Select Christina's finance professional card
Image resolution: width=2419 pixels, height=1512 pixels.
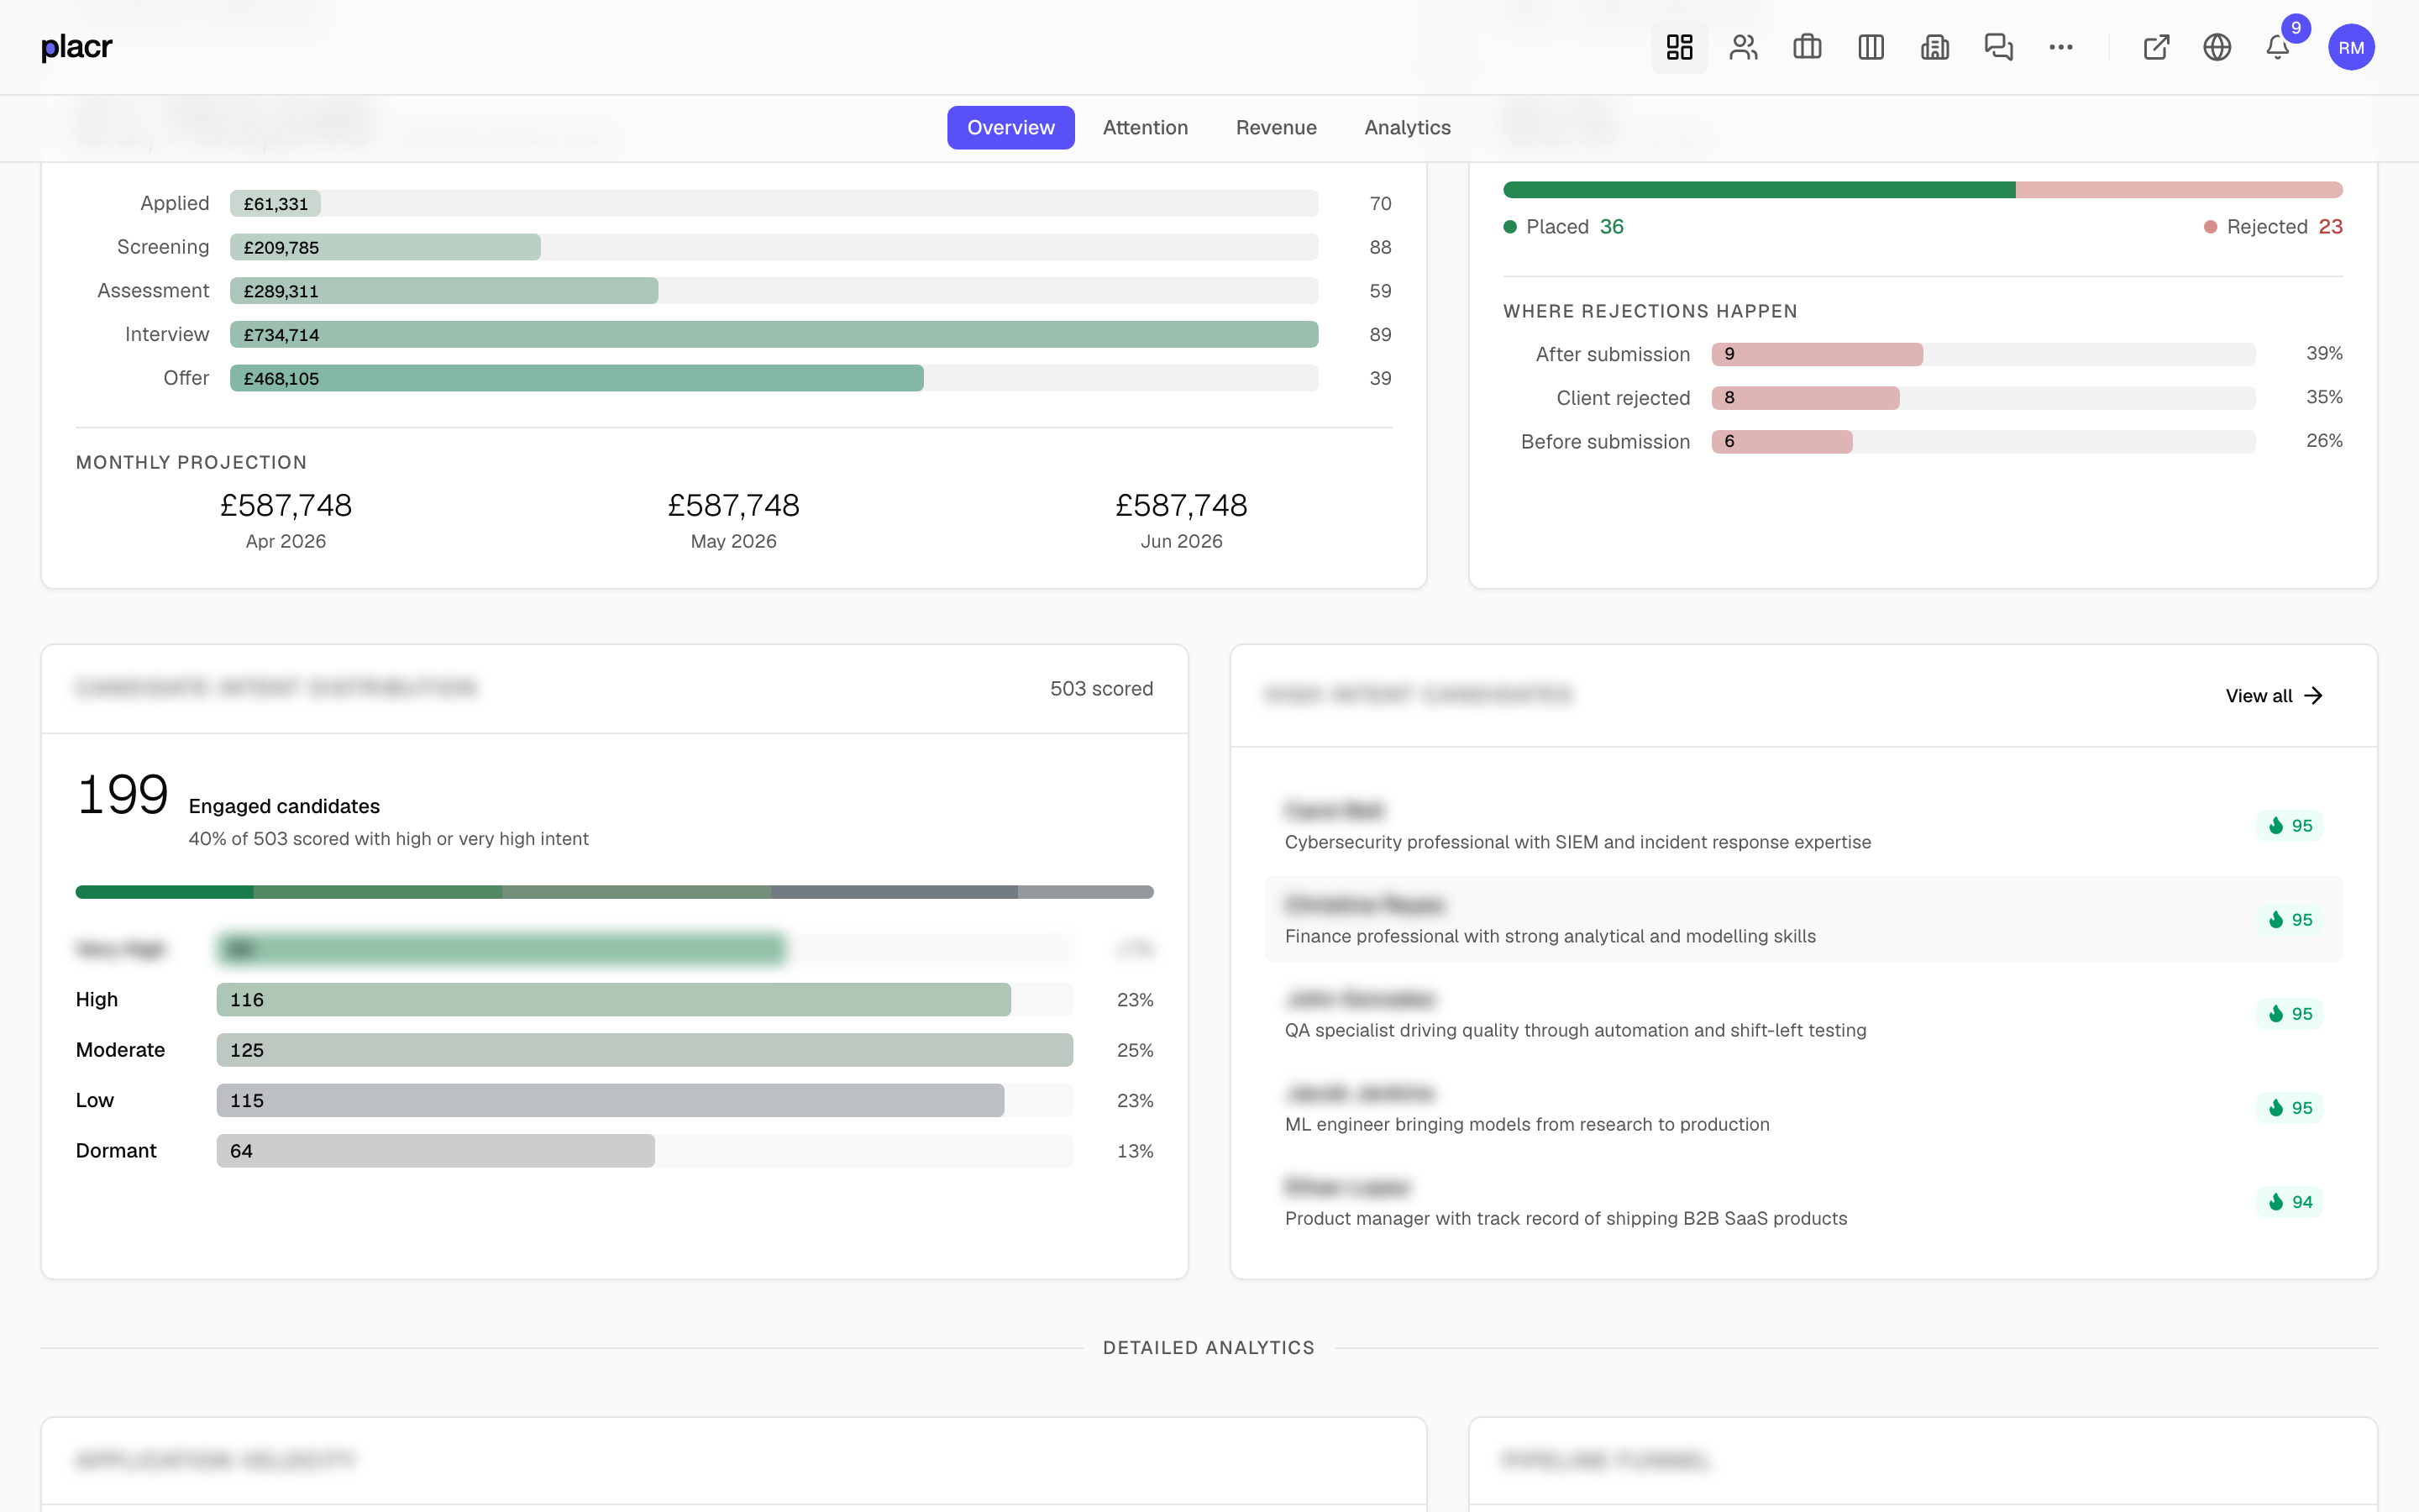[1699, 919]
